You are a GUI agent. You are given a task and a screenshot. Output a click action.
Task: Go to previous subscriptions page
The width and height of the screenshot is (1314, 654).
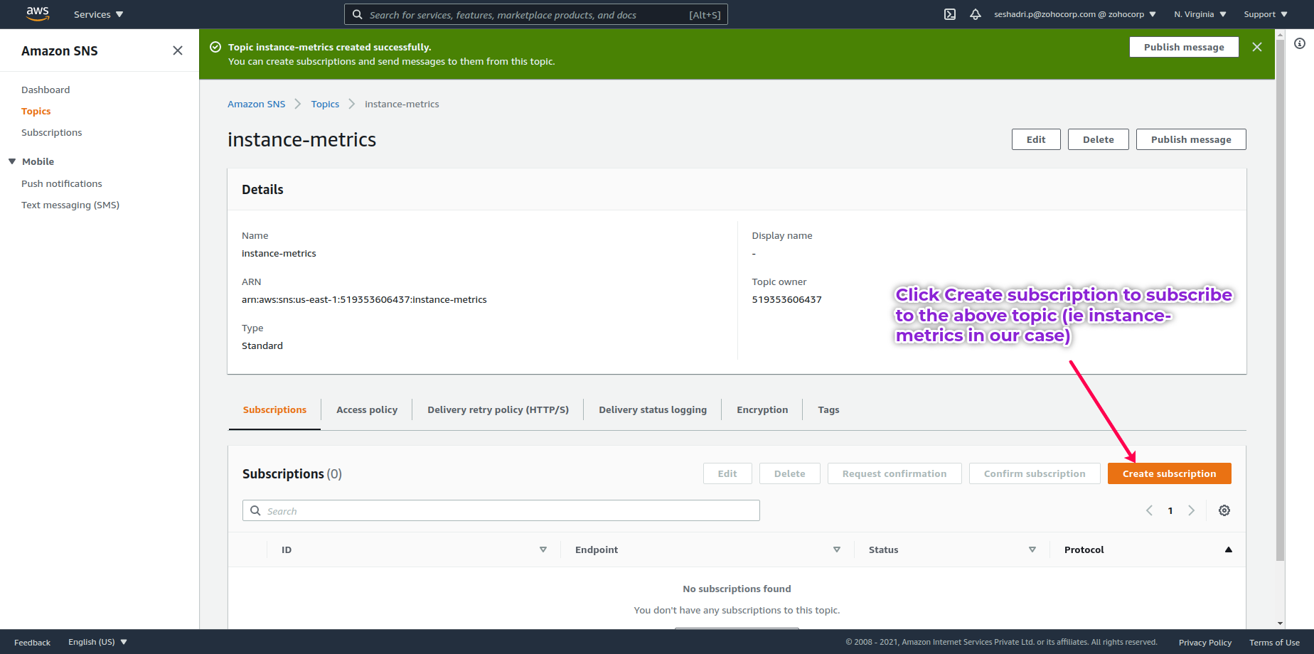click(1149, 510)
